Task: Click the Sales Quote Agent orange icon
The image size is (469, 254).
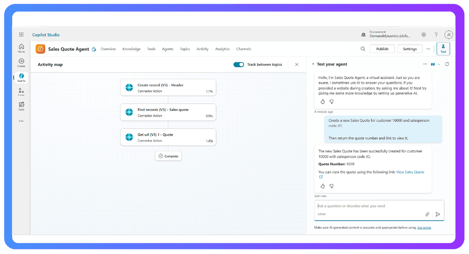Action: point(40,49)
